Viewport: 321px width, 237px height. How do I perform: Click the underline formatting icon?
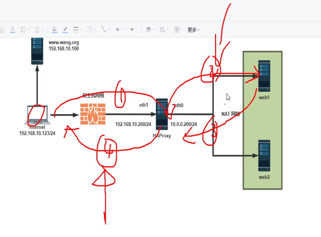click(x=2, y=29)
